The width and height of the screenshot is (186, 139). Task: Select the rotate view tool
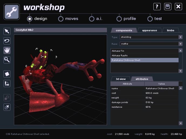7,41
